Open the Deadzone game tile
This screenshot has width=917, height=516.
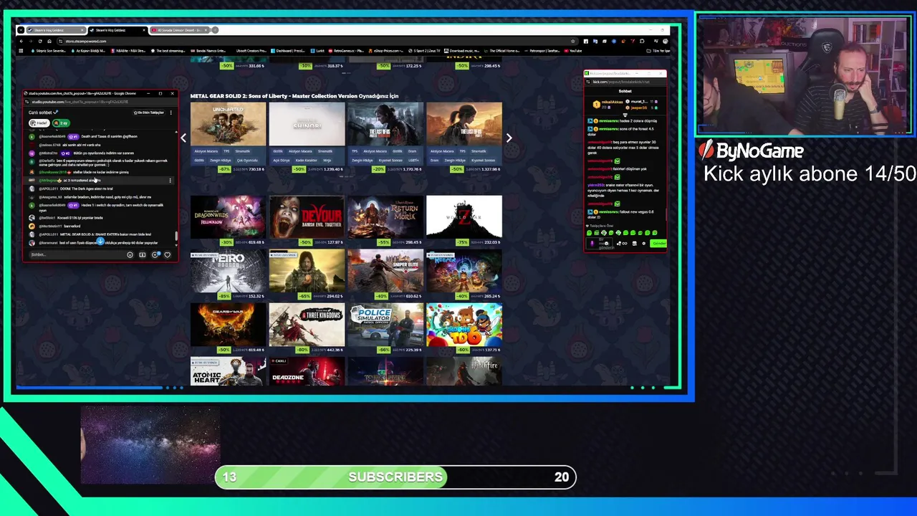click(307, 371)
